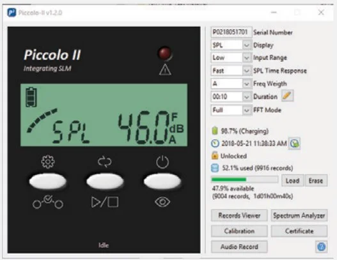This screenshot has height=260, width=337.
Task: Open the FFT Mode dropdown showing Full
Action: click(x=231, y=110)
